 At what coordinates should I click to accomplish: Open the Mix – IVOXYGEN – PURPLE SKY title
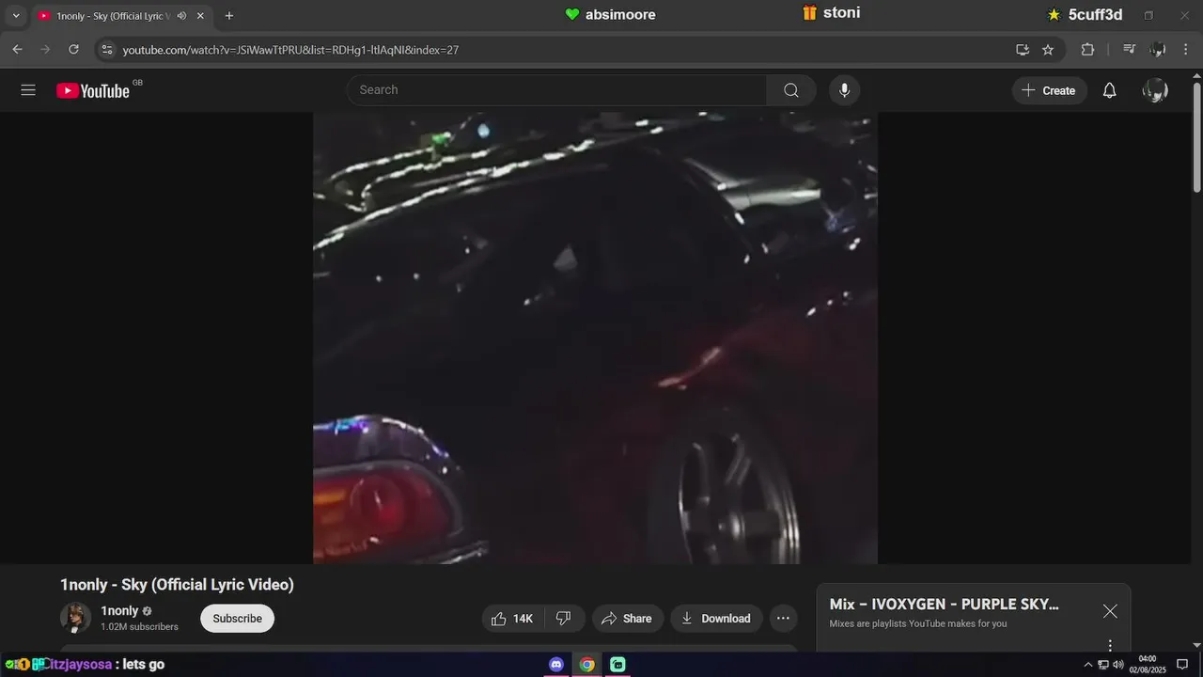(944, 604)
